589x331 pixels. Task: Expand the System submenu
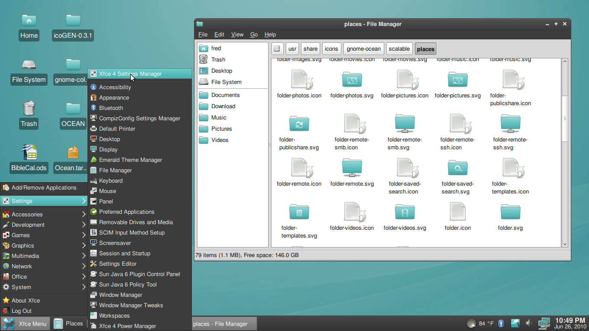point(44,287)
